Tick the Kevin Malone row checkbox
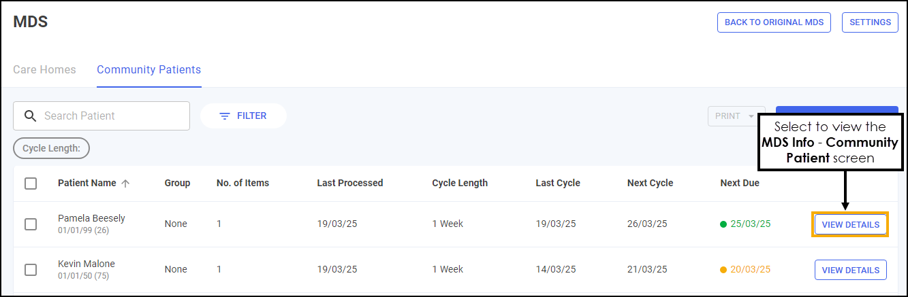The height and width of the screenshot is (297, 908). [x=31, y=270]
